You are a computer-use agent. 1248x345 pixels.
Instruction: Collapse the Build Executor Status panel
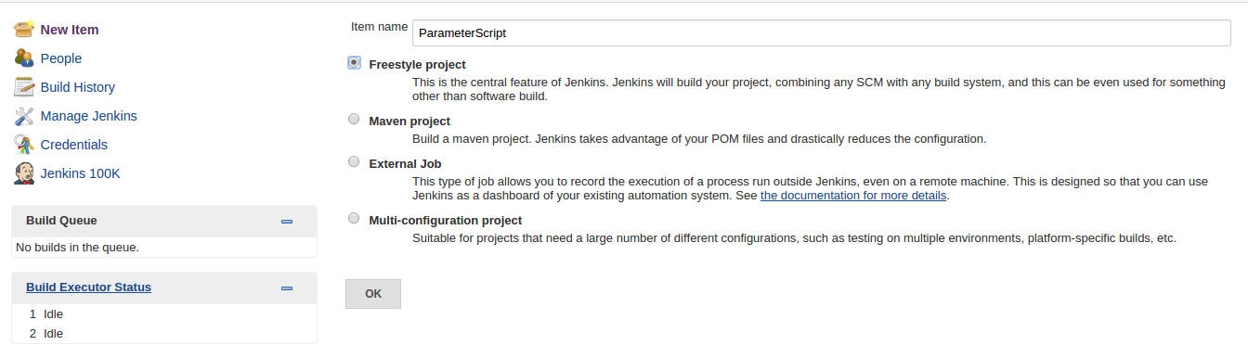tap(287, 288)
